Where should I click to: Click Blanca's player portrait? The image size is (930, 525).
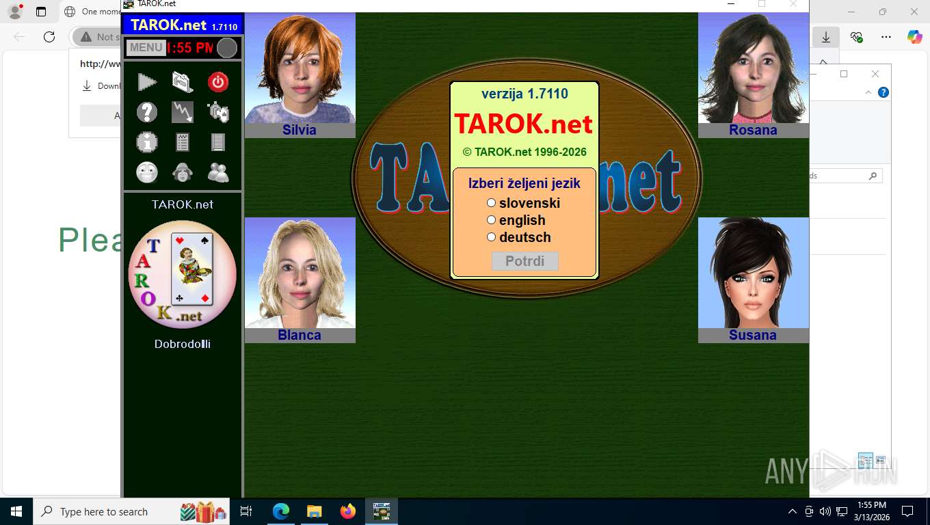[300, 273]
